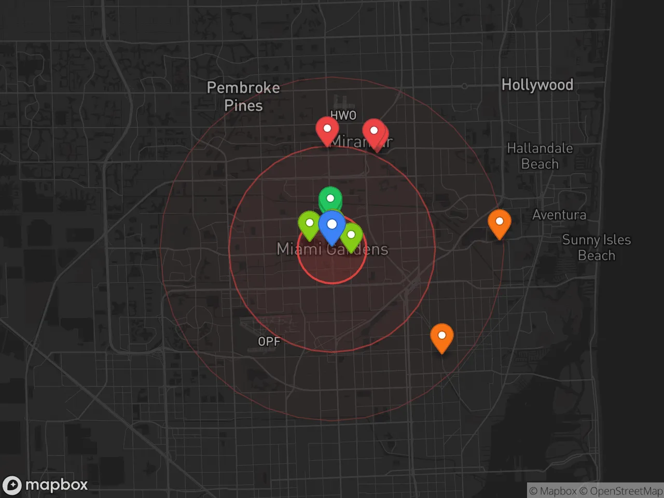The image size is (664, 498).
Task: Select the Sunny Isles Beach label
Action: [x=596, y=247]
